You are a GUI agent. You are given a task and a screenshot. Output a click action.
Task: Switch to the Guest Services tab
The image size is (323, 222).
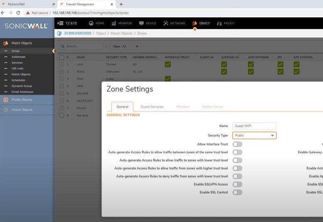152,107
